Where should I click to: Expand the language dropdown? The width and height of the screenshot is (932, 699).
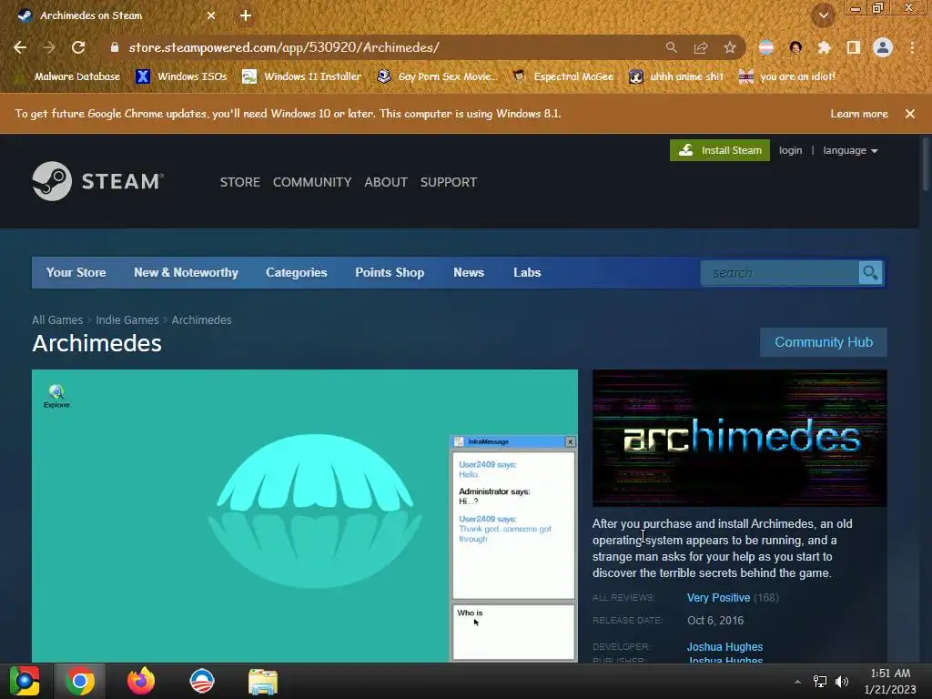pos(851,150)
